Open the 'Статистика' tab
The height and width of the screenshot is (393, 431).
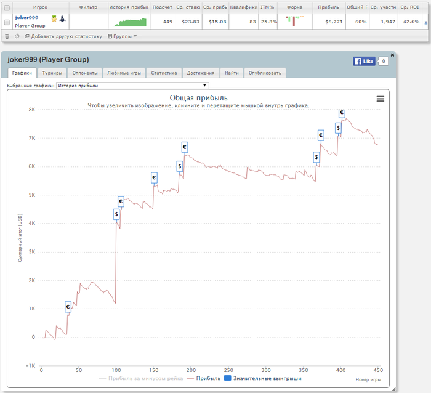164,73
